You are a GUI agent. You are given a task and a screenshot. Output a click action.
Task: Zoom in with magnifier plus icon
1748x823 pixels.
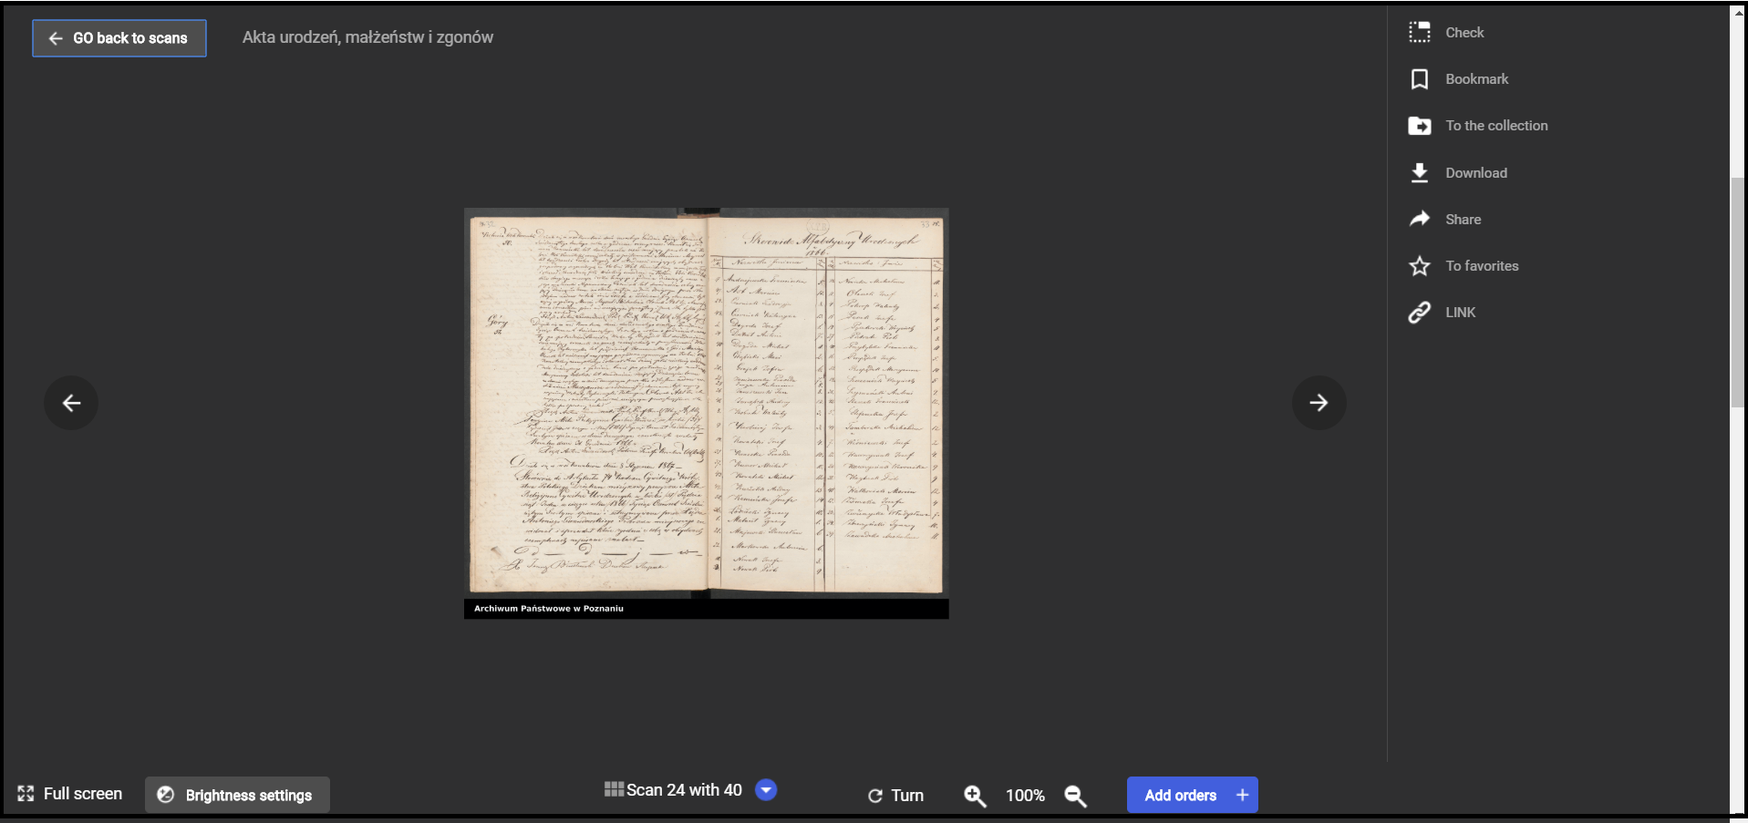[x=975, y=796]
